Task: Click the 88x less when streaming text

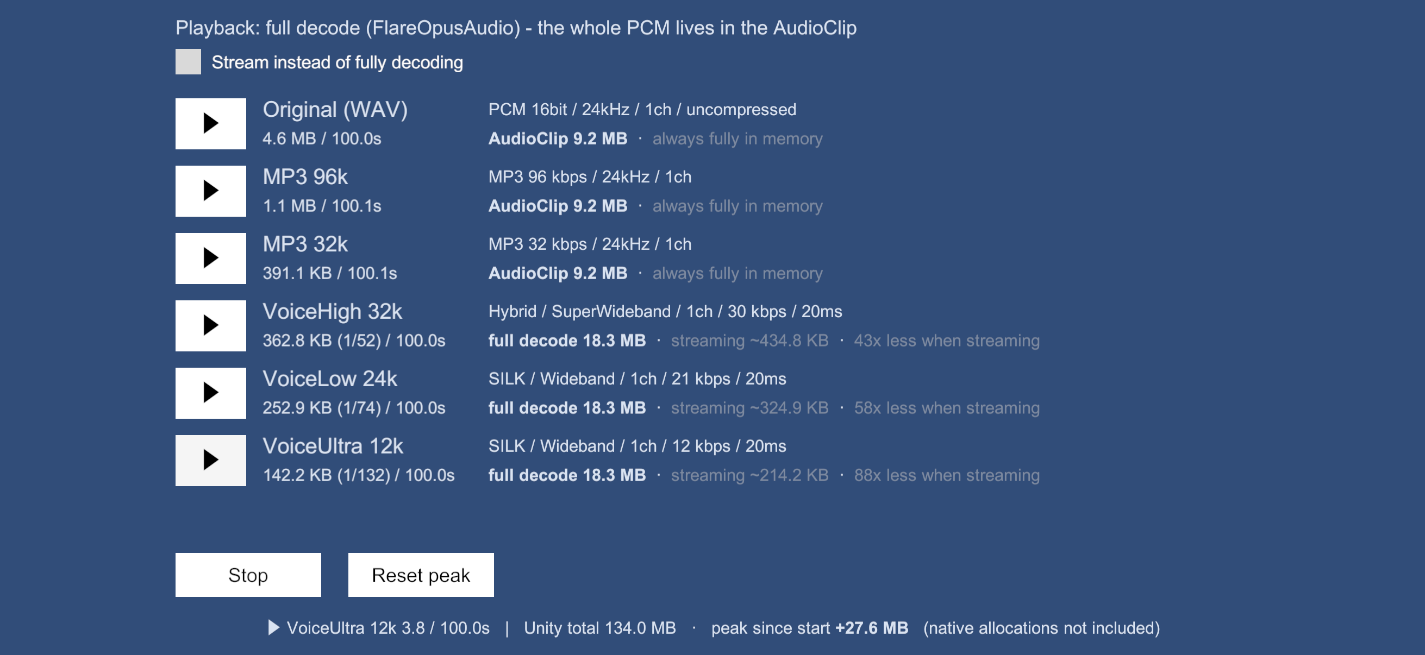Action: tap(947, 475)
